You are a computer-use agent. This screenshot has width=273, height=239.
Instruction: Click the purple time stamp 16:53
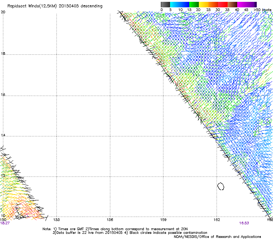click(x=244, y=223)
